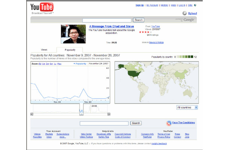Open the Inbox footer link
The image size is (229, 150).
point(49,137)
